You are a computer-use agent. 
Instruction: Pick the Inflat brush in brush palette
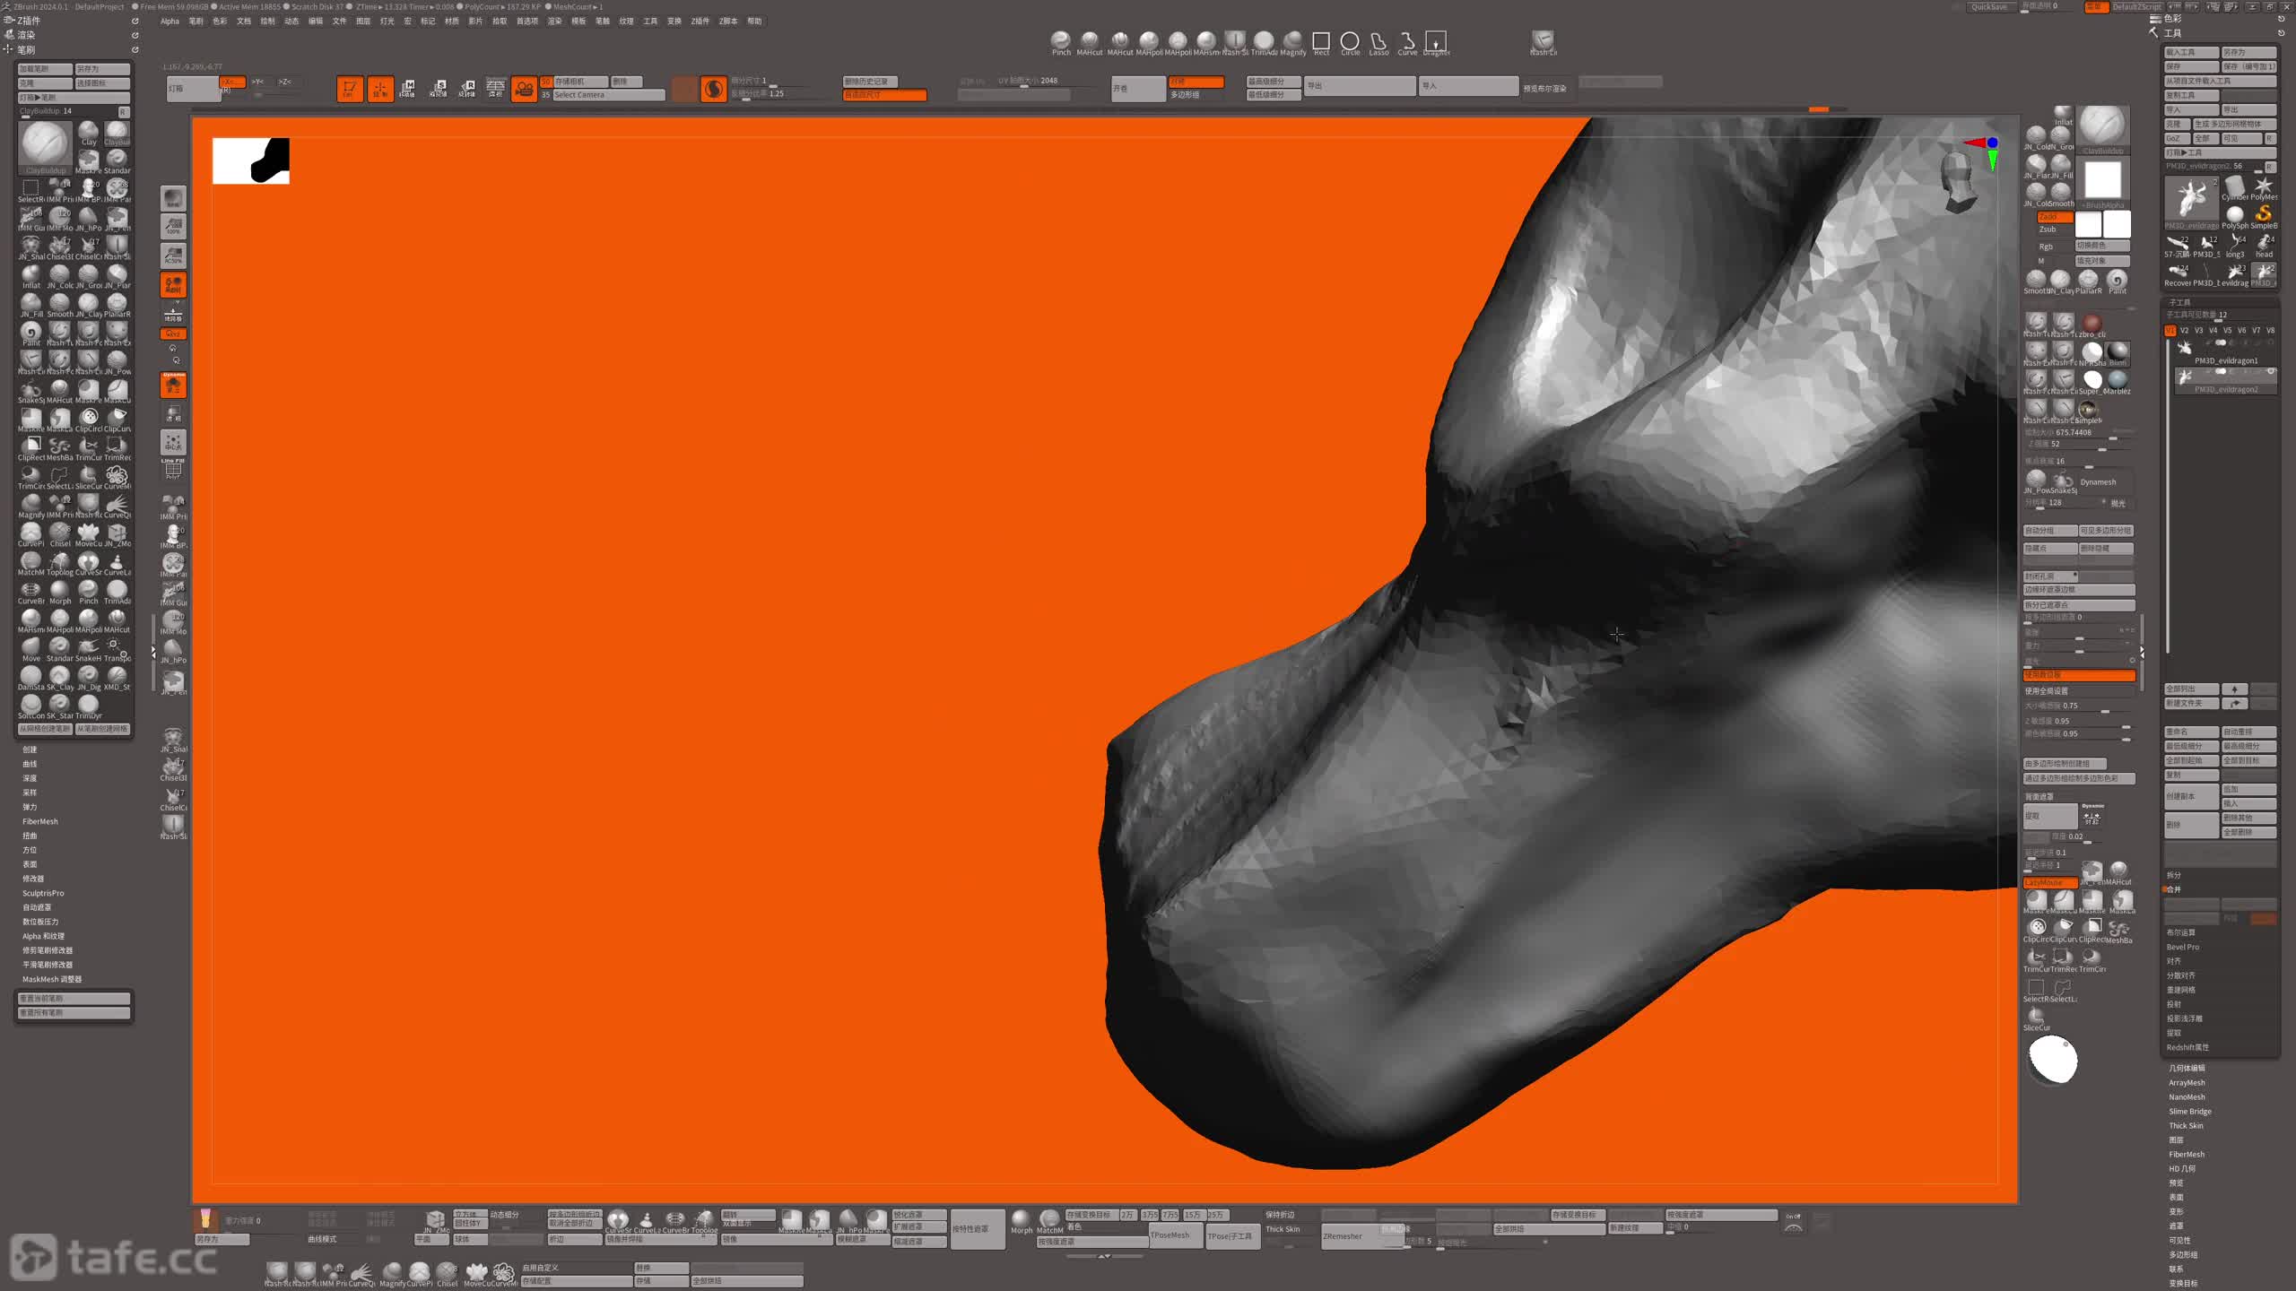[x=31, y=277]
